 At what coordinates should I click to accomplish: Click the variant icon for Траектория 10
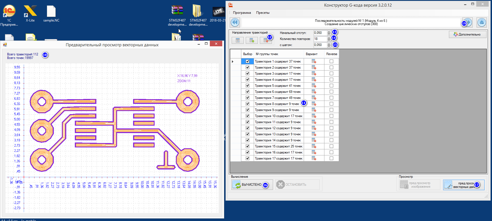click(x=314, y=116)
